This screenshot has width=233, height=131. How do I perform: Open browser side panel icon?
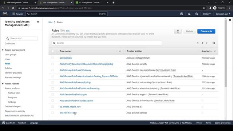(x=210, y=8)
